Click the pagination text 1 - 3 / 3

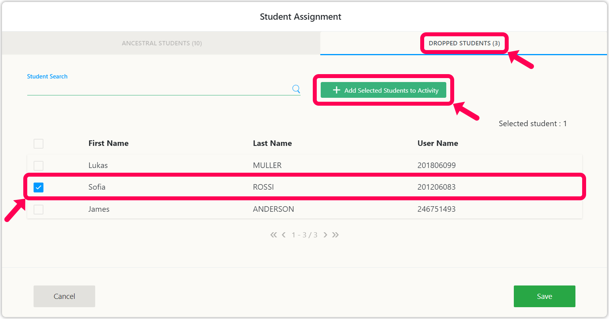pos(304,235)
